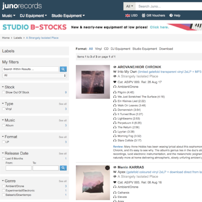Collapse the Release Date filter section

click(x=15, y=153)
